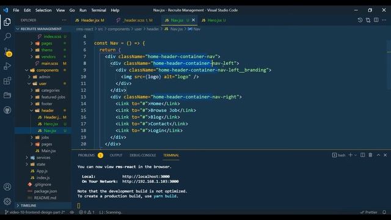Expand the thems folder
Viewport: 391px width, 220px height.
click(47, 50)
